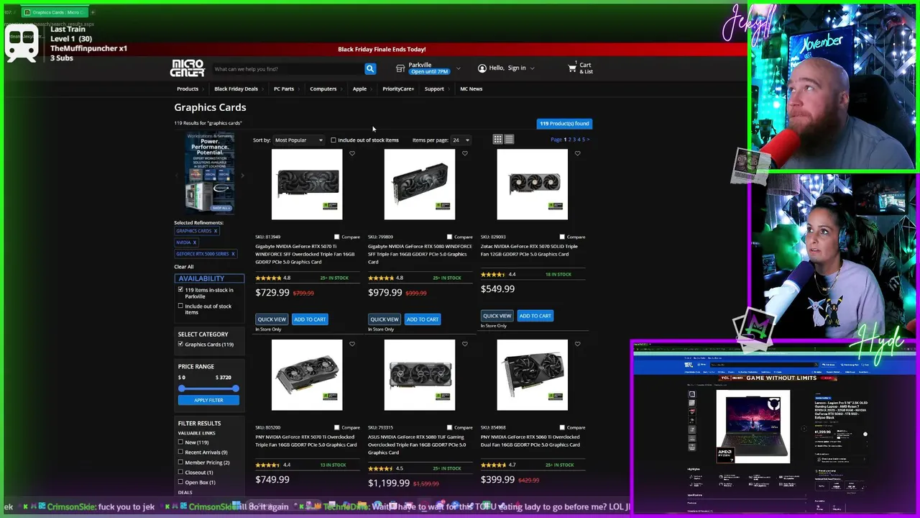Image resolution: width=920 pixels, height=518 pixels.
Task: Click the banner carousel next arrow
Action: [242, 176]
